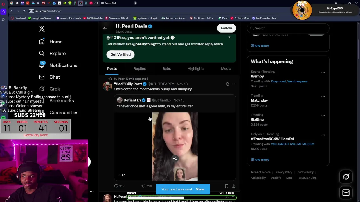
Task: Open the 6ix9ine trending topic
Action: click(x=257, y=120)
